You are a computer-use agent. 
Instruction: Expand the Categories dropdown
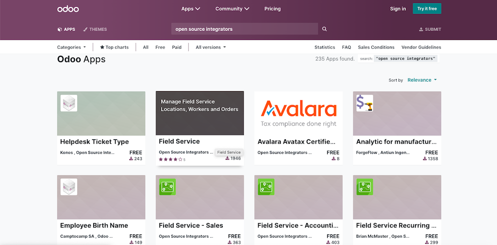click(x=71, y=47)
